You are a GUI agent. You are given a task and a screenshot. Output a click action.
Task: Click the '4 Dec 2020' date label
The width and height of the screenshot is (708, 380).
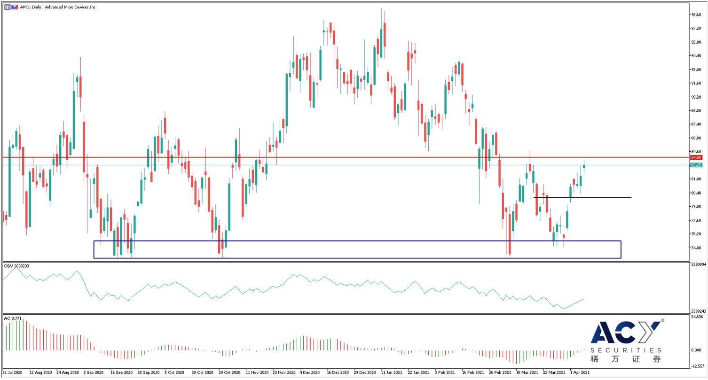(x=310, y=372)
